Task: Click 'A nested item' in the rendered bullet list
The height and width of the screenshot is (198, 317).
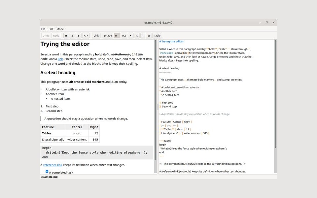Action: [x=60, y=99]
